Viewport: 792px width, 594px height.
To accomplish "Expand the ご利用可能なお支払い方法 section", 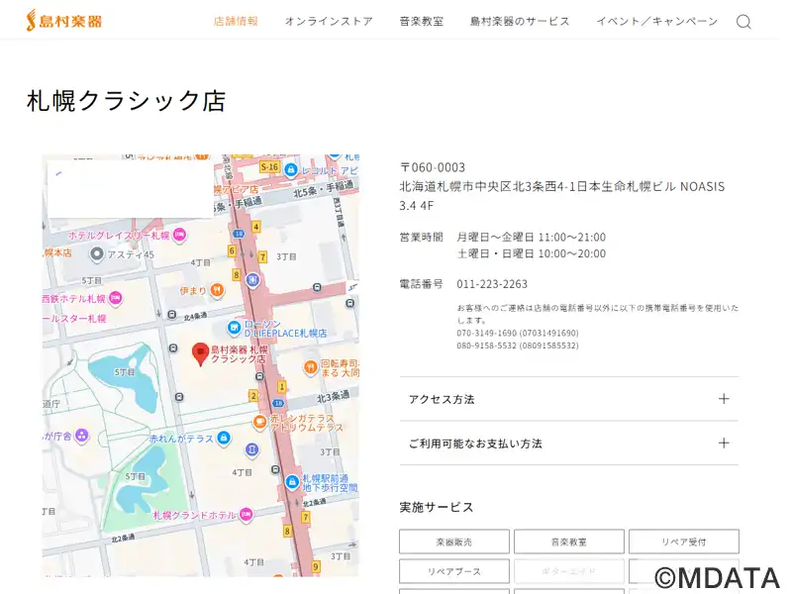I will click(x=568, y=444).
